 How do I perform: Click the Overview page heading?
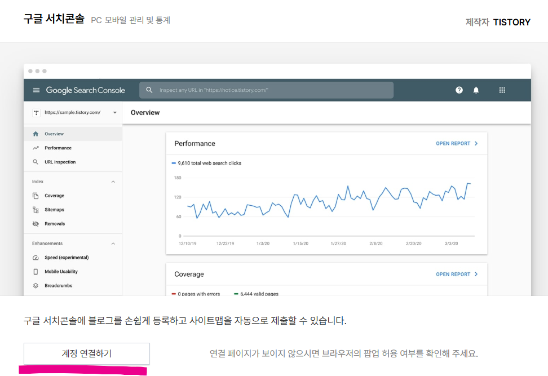(x=145, y=113)
